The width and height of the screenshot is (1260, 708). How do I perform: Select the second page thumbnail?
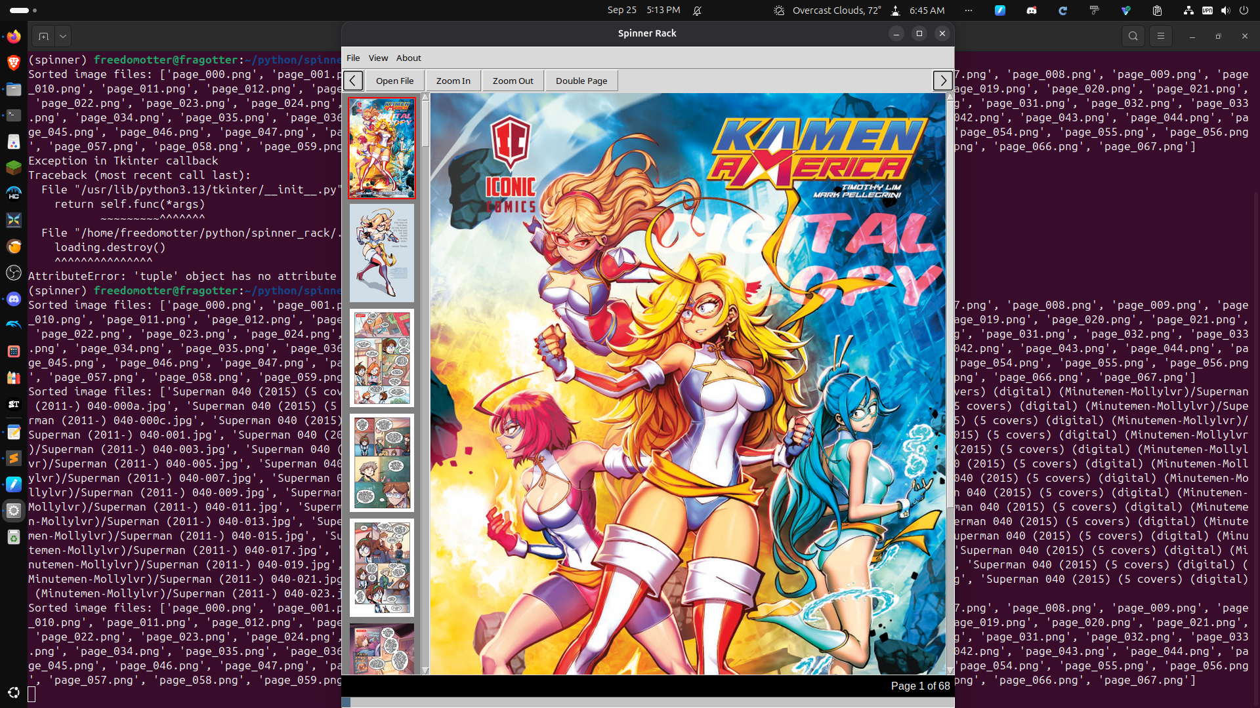pyautogui.click(x=381, y=253)
